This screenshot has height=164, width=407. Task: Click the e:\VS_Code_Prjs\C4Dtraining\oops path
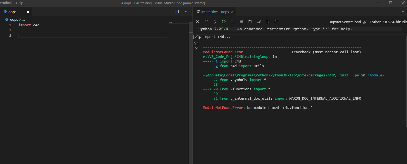pyautogui.click(x=237, y=57)
